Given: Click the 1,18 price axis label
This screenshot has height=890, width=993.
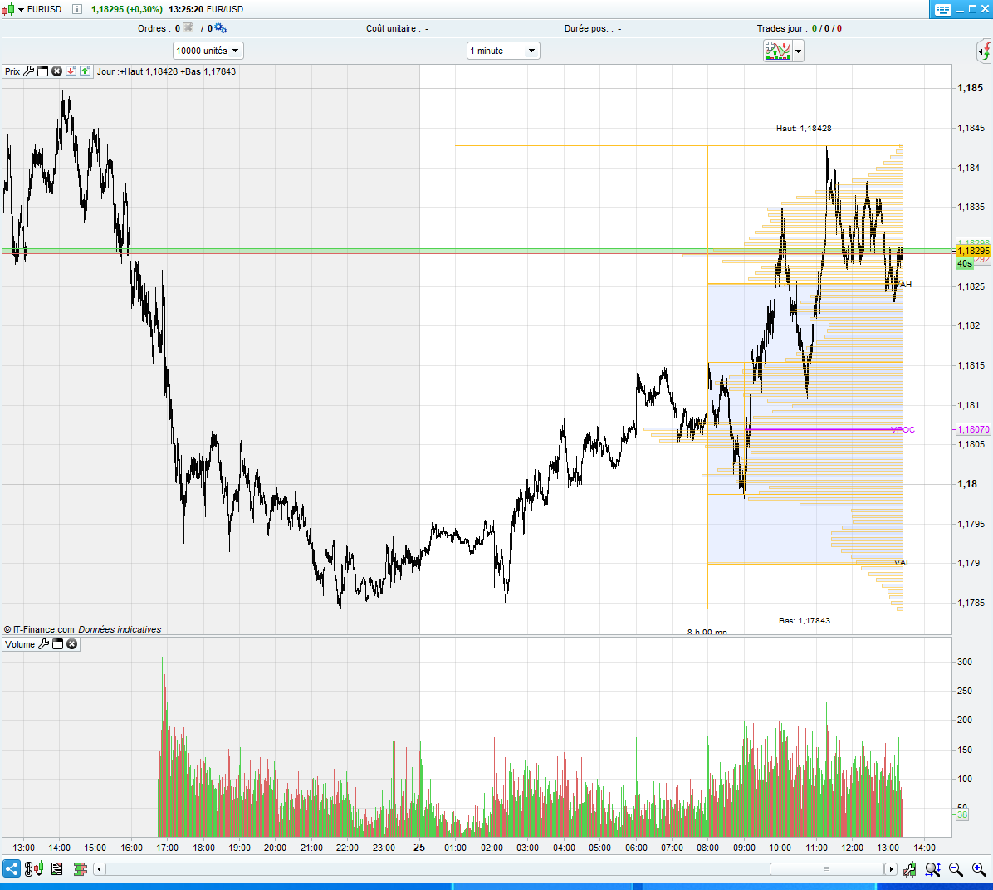Looking at the screenshot, I should pos(967,484).
